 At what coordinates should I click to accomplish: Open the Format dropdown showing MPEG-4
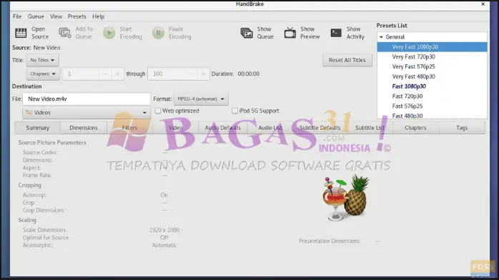[x=201, y=99]
